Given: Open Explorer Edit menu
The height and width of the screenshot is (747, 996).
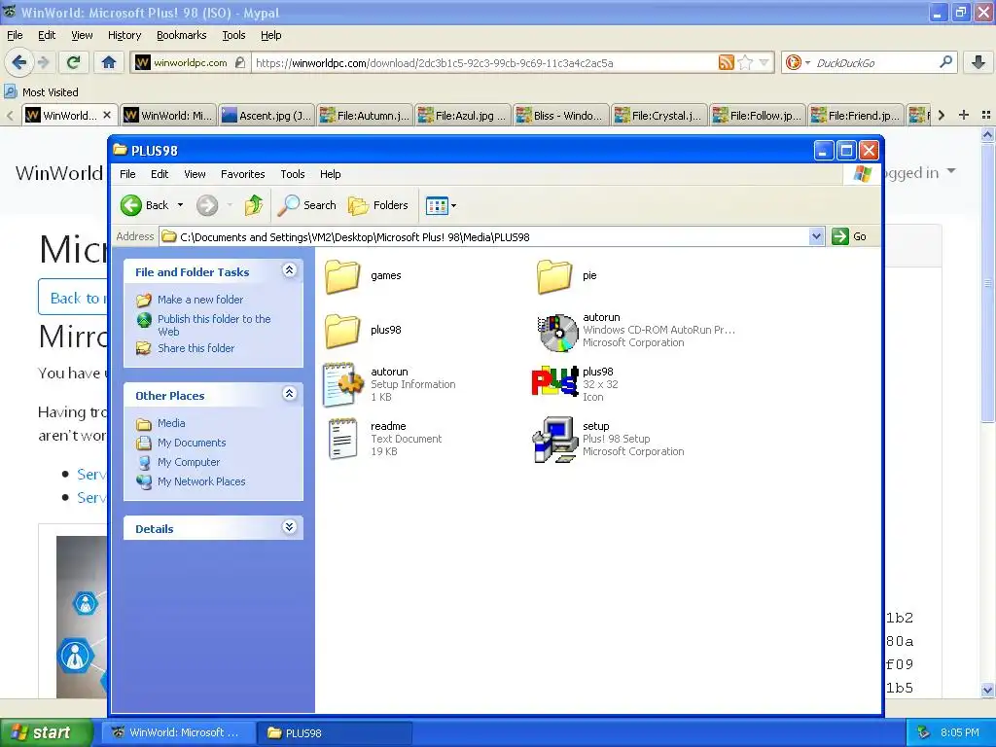Looking at the screenshot, I should click(160, 174).
